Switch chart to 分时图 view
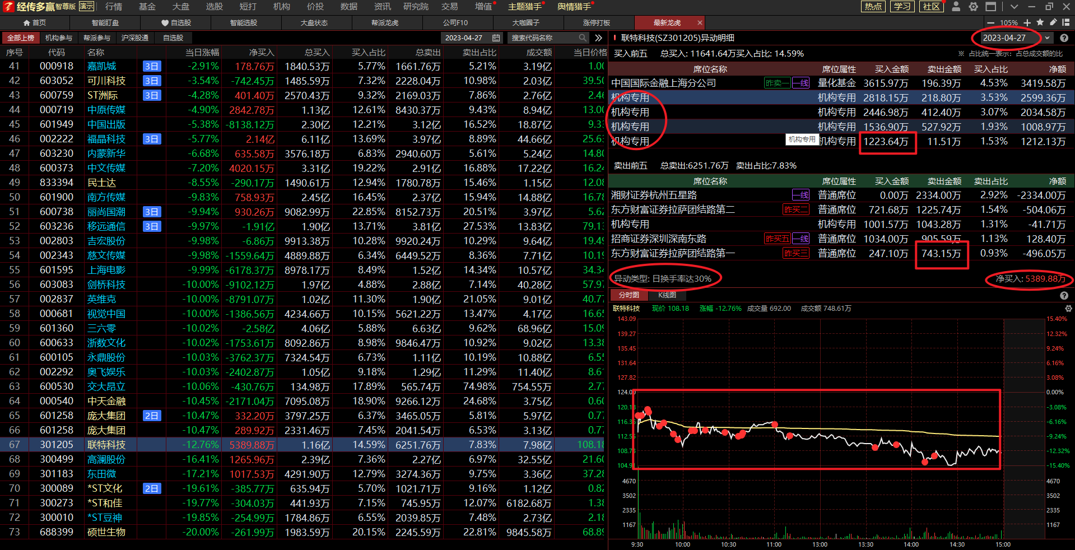Screen dimensions: 1075x550 pyautogui.click(x=629, y=295)
